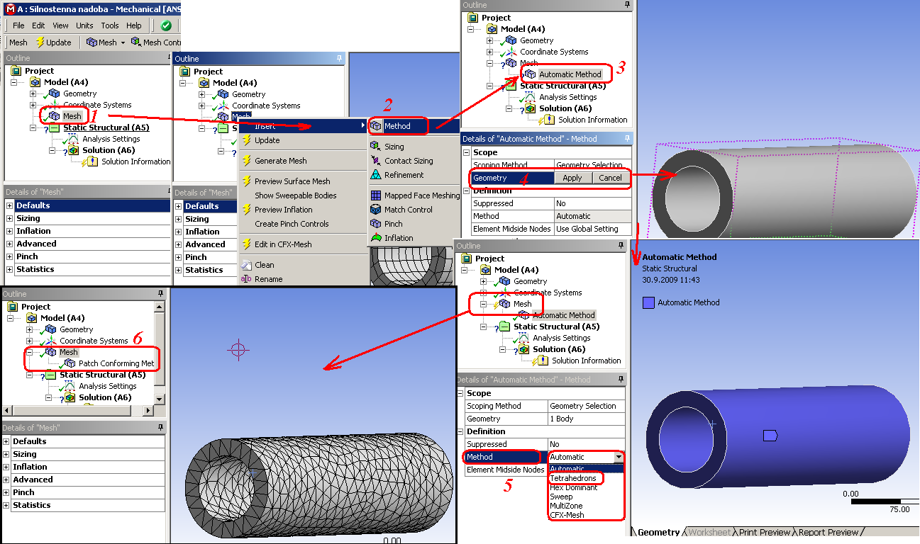This screenshot has width=920, height=544.
Task: Open the Mesh toolbar dropdown arrow
Action: (123, 42)
